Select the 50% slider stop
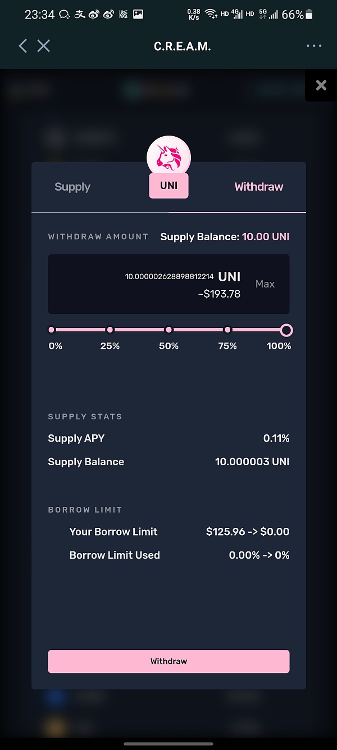Screen dimensions: 337x750 tap(168, 330)
